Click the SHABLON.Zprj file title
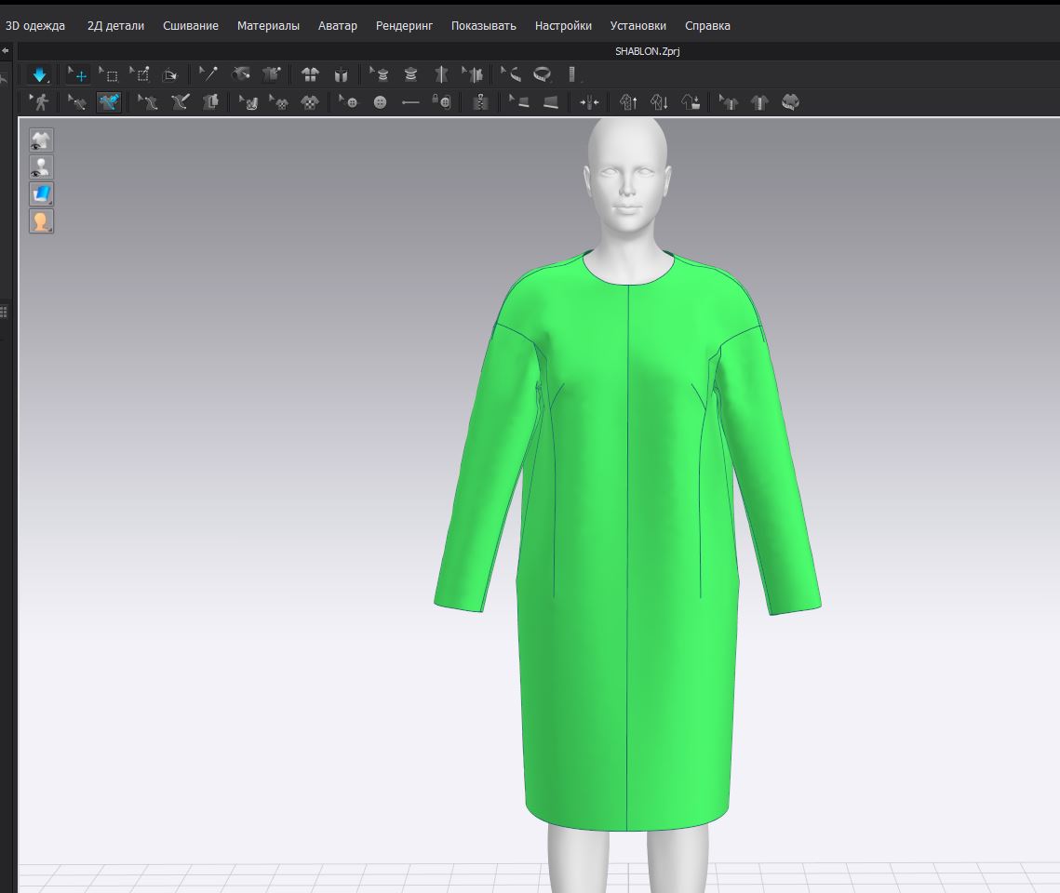 click(x=648, y=51)
